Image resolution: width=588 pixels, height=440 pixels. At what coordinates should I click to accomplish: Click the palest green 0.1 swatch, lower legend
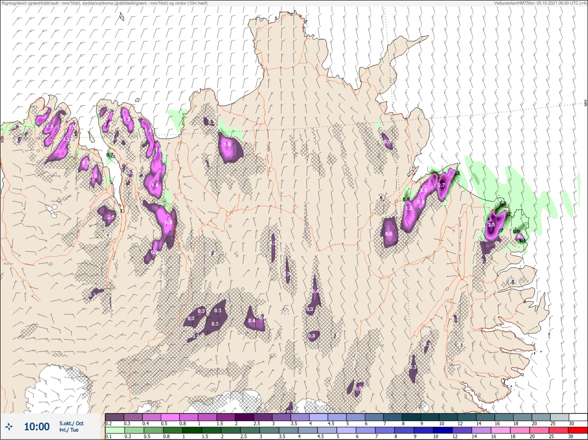pyautogui.click(x=114, y=431)
